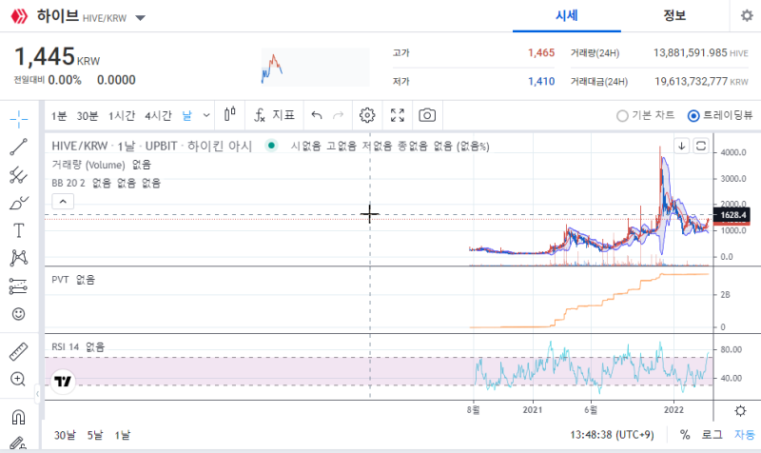Click the 2021 label on time axis
Screen dimensions: 761x453
coord(533,410)
